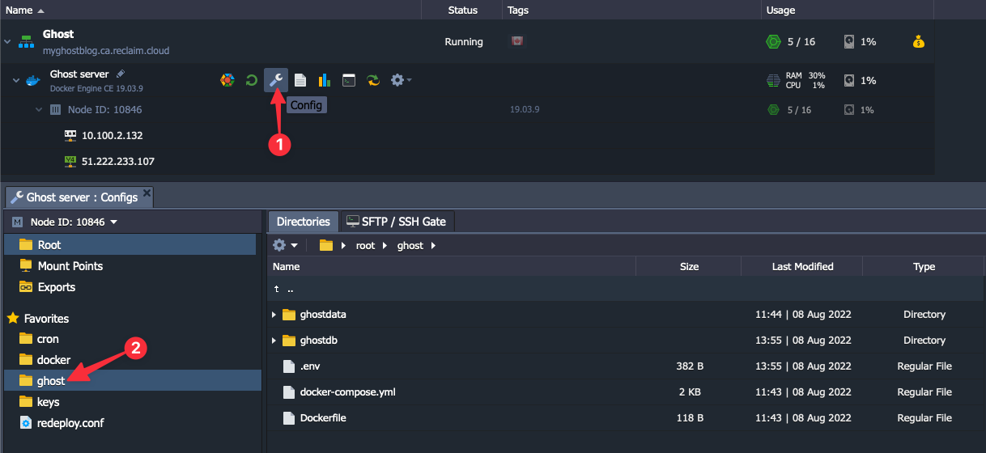Select the 10.100.2.132 IP address
Screen dimensions: 986x453
tap(112, 135)
